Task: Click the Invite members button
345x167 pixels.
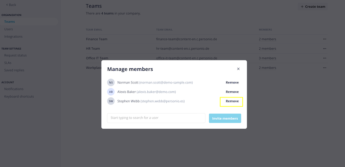Action: pos(225,118)
